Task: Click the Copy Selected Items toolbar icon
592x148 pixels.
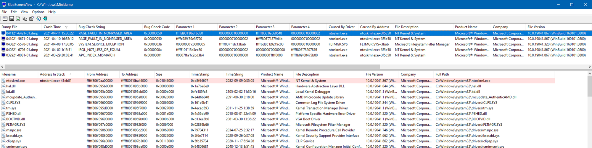Action: [25, 19]
